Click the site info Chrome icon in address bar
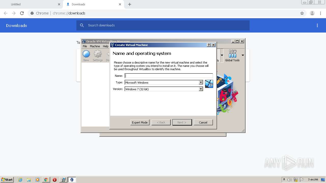Screen dimensions: 326x183 click(32, 13)
